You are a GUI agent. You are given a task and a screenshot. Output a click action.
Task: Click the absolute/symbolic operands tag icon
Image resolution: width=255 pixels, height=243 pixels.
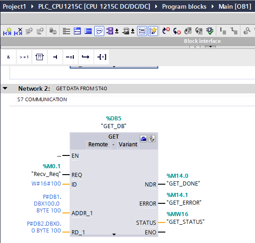(110, 31)
